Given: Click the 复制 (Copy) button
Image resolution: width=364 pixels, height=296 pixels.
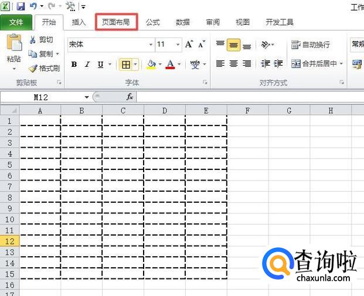Looking at the screenshot, I should [x=41, y=54].
